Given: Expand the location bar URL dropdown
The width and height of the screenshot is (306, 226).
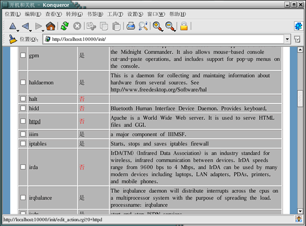Looking at the screenshot, I should (x=287, y=39).
